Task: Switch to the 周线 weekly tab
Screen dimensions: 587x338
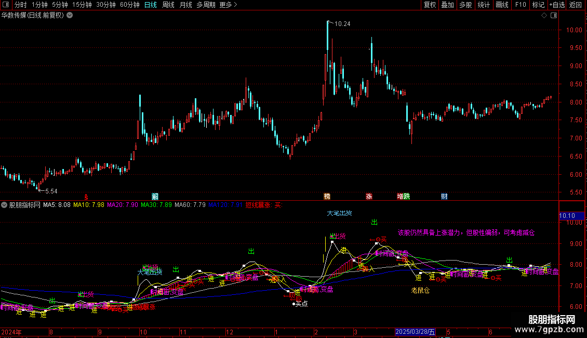Action: [168, 5]
